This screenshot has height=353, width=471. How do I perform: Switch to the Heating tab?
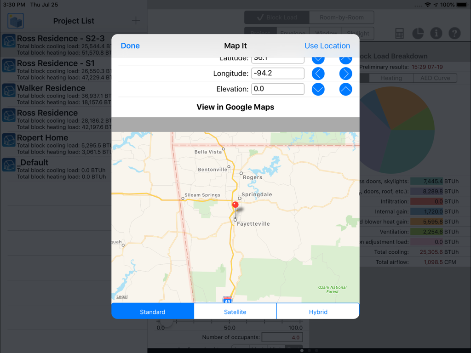click(x=391, y=78)
